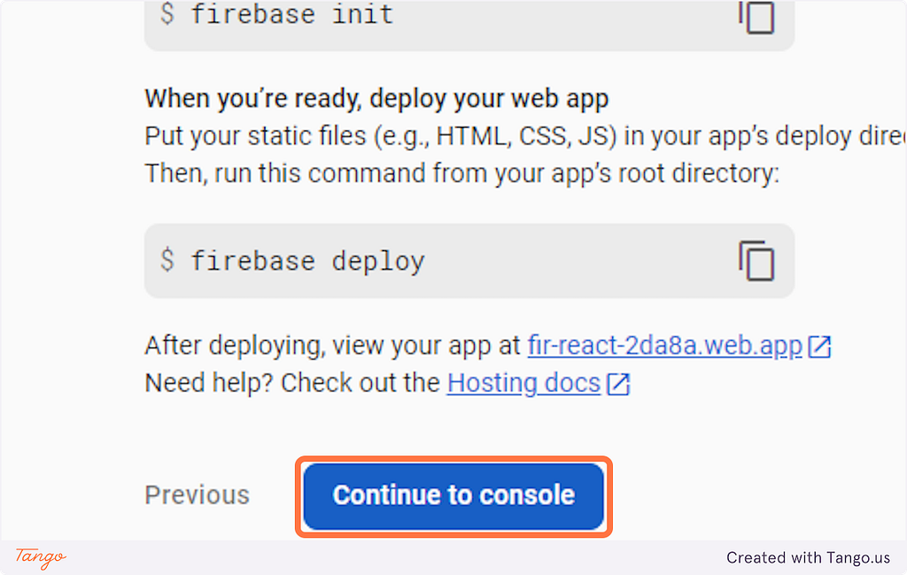Copy the firebase deploy command
The height and width of the screenshot is (575, 907).
tap(756, 260)
